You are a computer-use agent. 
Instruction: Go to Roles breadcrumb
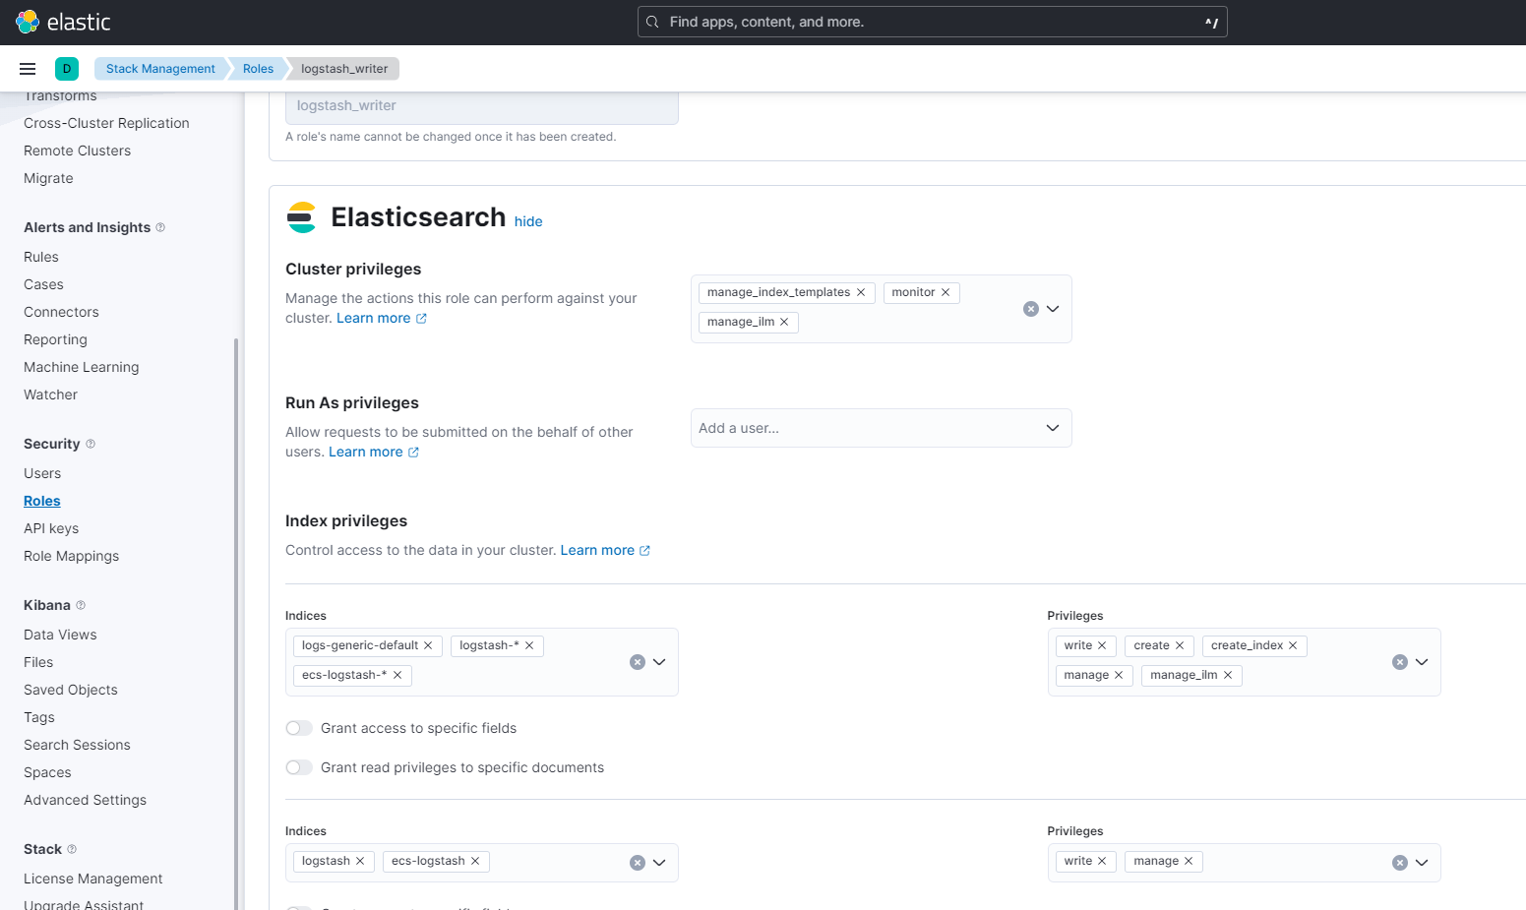258,69
